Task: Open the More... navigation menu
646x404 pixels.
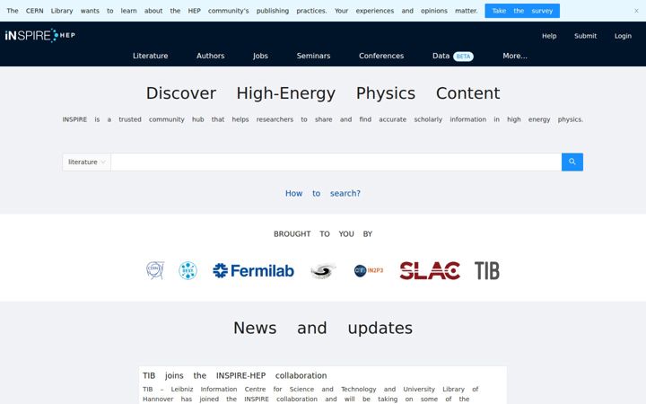Action: coord(515,56)
